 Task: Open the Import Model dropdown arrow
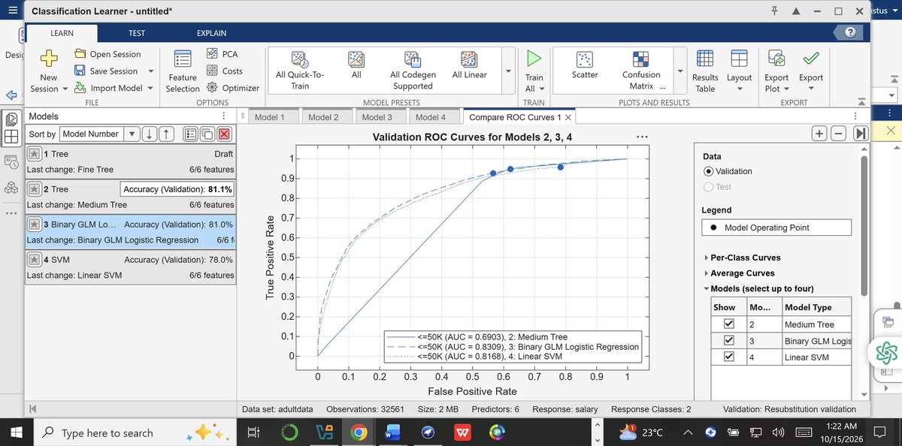150,89
